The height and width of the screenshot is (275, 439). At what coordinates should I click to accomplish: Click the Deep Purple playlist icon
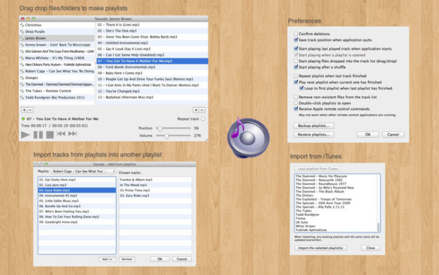(x=22, y=32)
